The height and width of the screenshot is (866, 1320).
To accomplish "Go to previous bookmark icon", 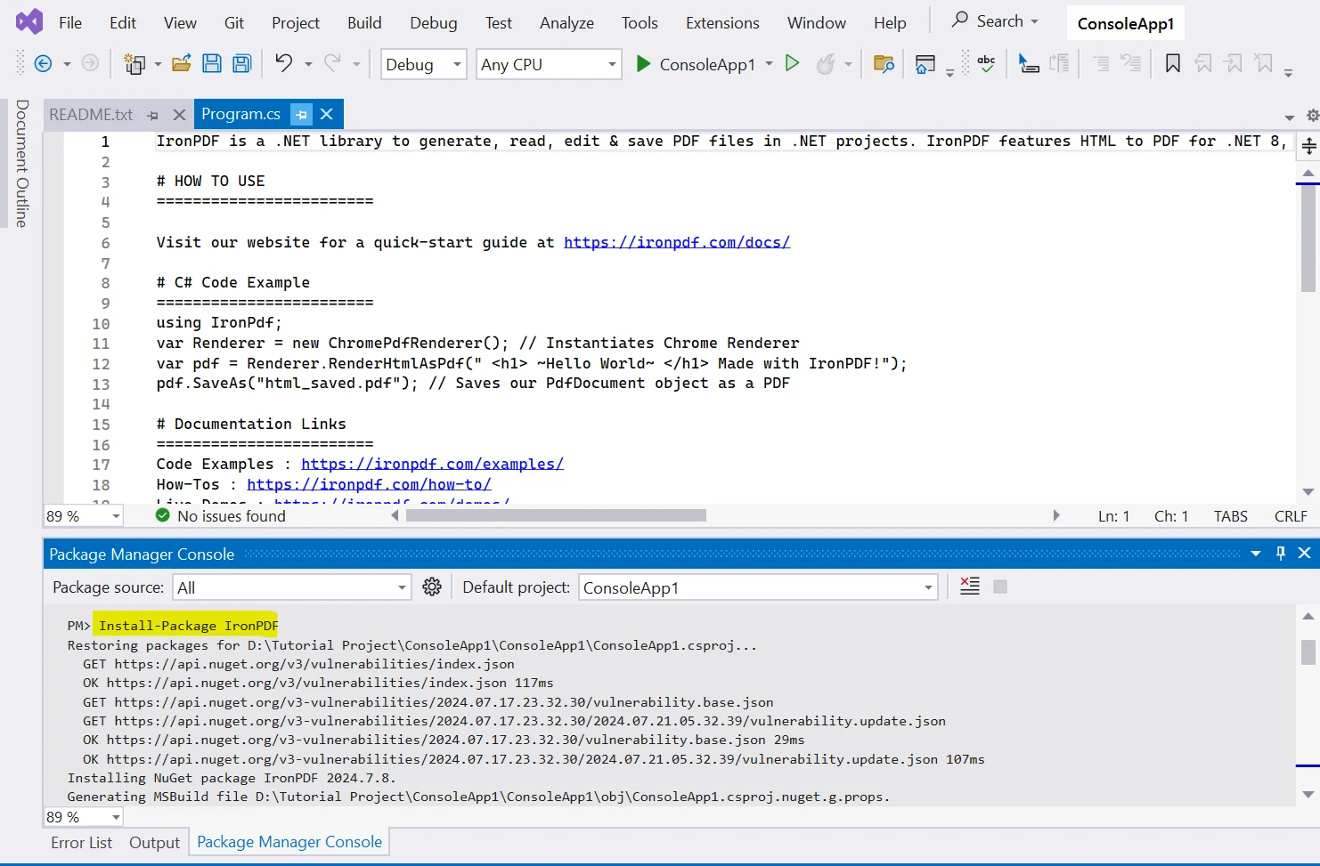I will pos(1203,63).
